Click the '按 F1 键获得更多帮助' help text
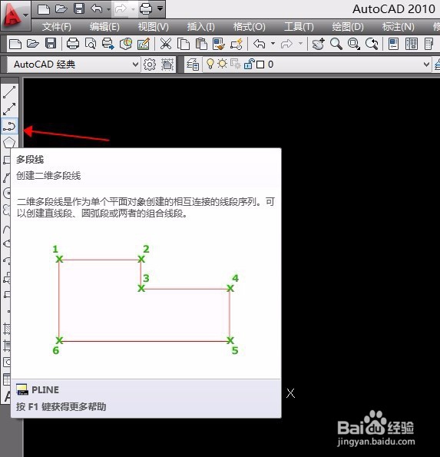440x457 pixels. [61, 407]
